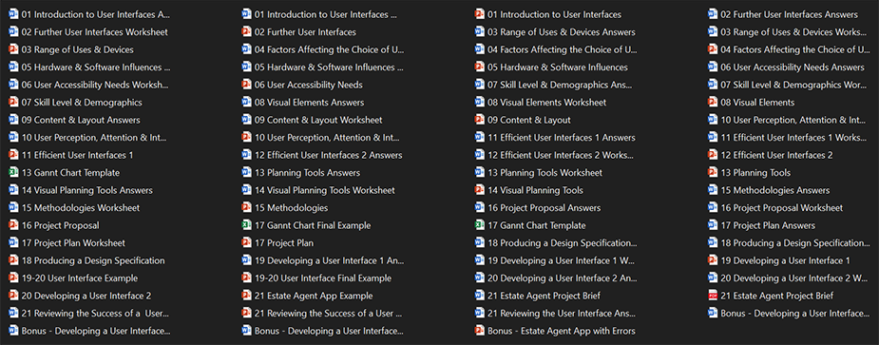
Task: Click the Excel icon of 17 Gannt Chart Template
Action: [480, 225]
